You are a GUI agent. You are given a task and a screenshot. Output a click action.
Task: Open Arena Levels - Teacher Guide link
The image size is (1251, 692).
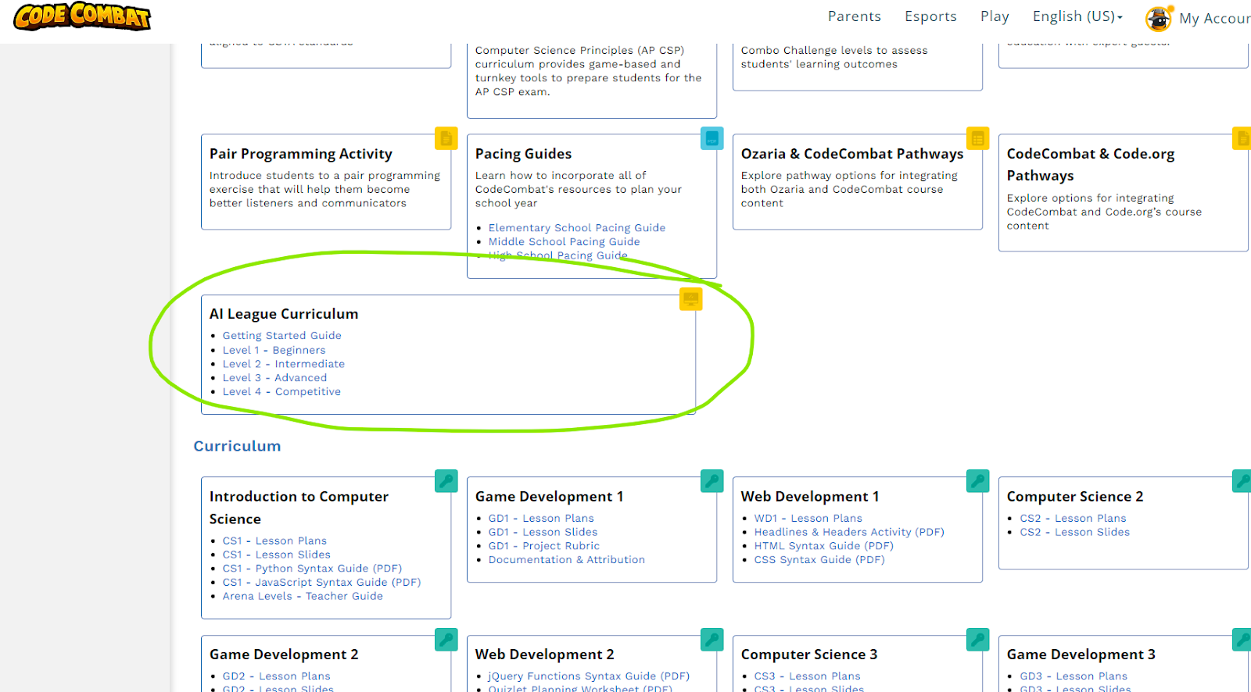coord(303,597)
